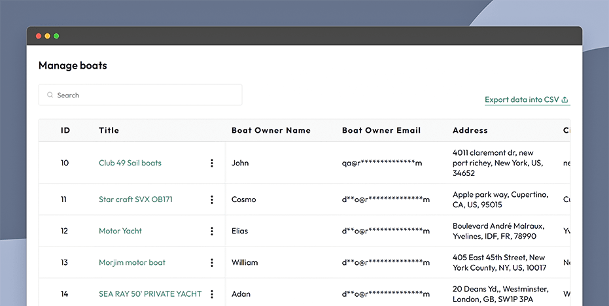Open options menu for SEA RAY 50' PRIVATE YACHT
The image size is (609, 306).
coord(212,294)
